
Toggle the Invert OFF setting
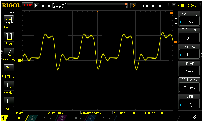coord(189,68)
